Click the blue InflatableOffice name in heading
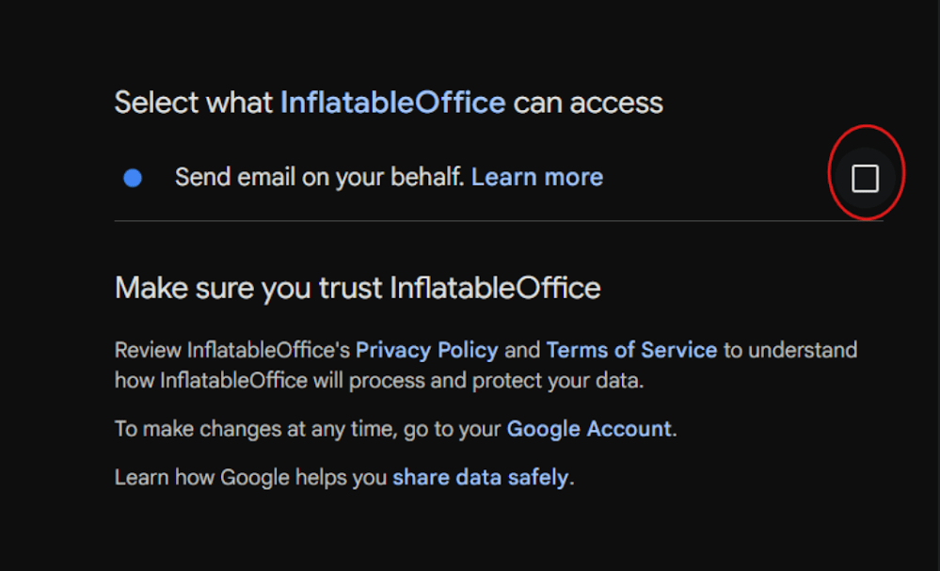 coord(392,102)
